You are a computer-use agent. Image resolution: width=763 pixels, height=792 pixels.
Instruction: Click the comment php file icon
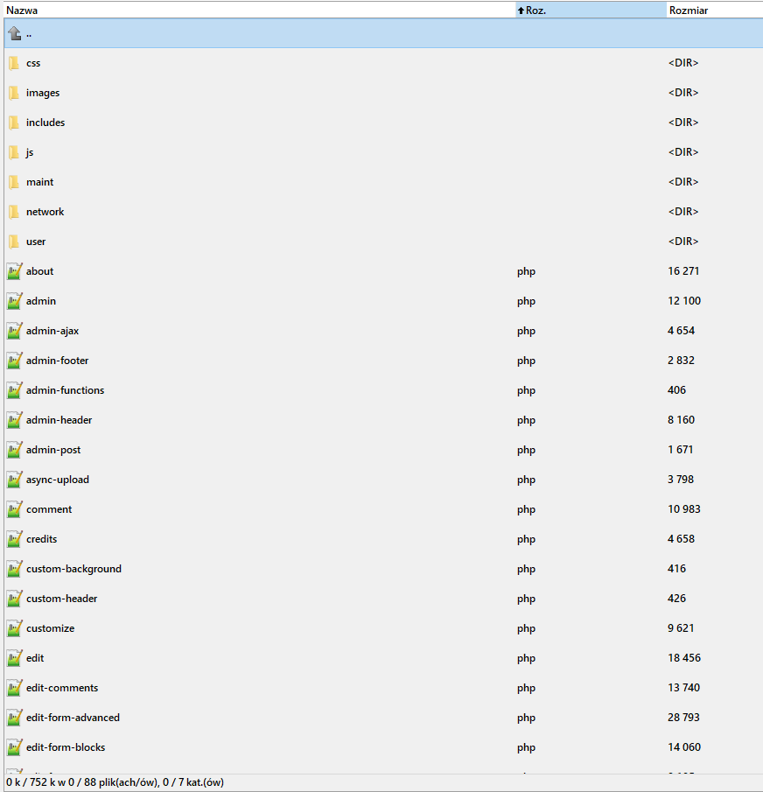pos(14,509)
